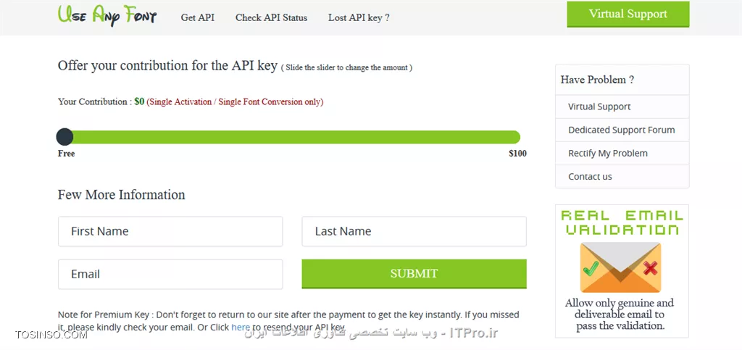Focus the First Name field

[x=170, y=231]
